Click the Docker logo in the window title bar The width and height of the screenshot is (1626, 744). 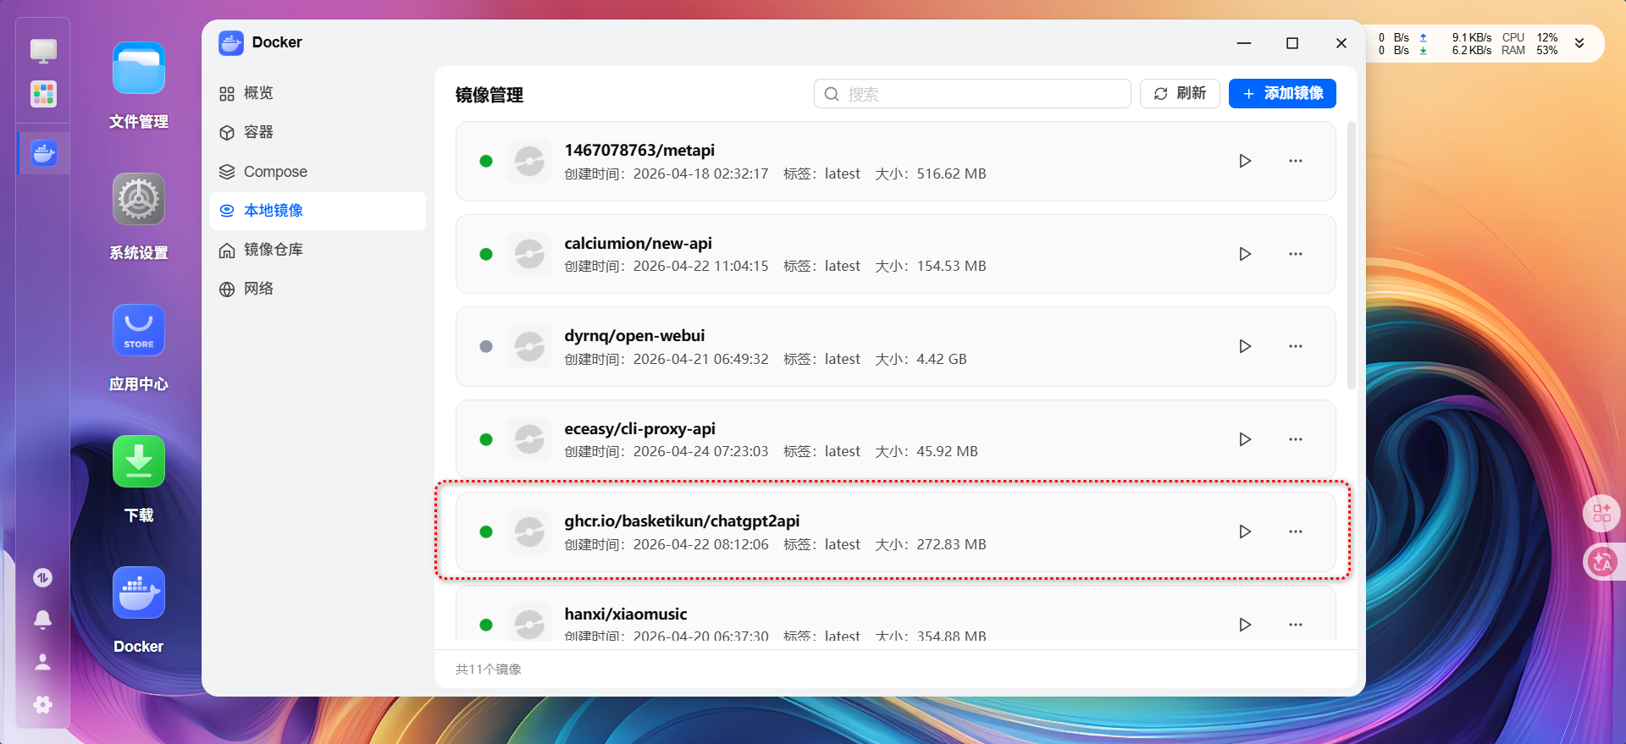[x=231, y=43]
